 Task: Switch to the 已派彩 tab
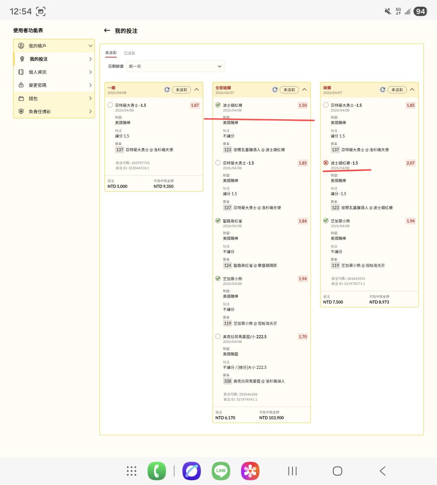pyautogui.click(x=129, y=53)
